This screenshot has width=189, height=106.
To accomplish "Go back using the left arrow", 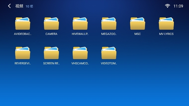I will [x=9, y=6].
